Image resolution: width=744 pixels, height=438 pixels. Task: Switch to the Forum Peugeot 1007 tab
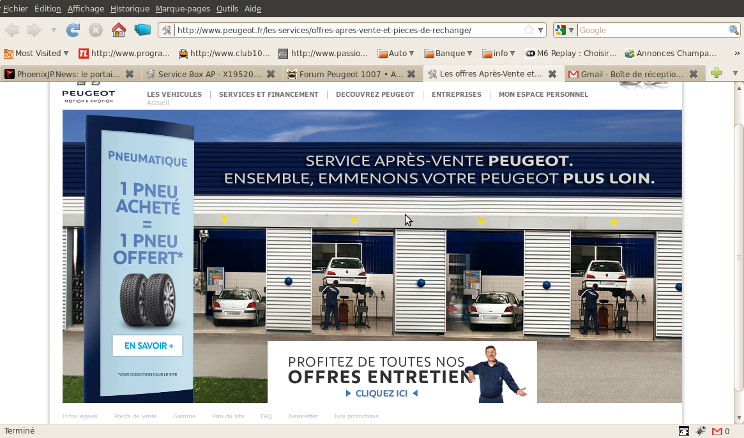point(350,74)
